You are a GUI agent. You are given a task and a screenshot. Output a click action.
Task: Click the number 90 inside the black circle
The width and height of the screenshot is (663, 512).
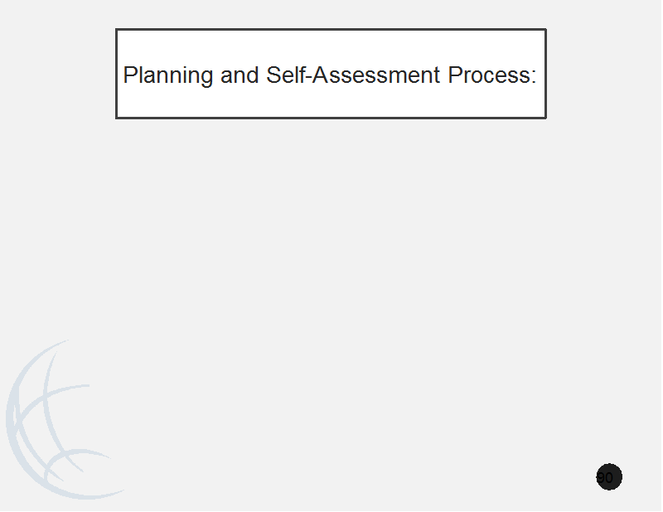click(605, 478)
